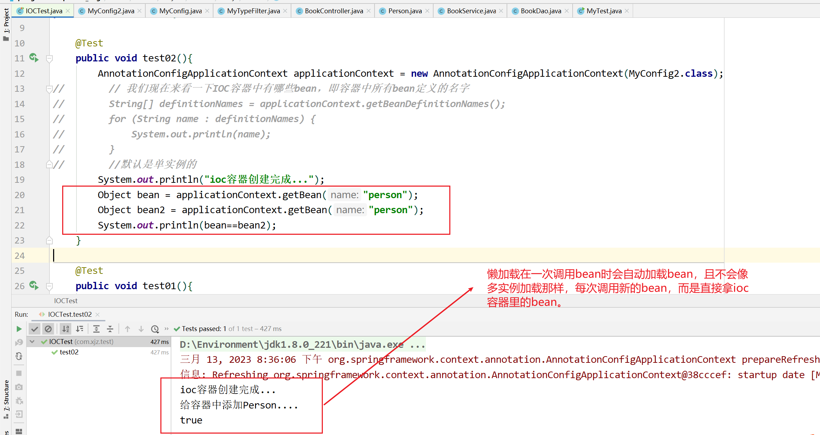Switch to MyConfig2.java tab

pos(111,11)
